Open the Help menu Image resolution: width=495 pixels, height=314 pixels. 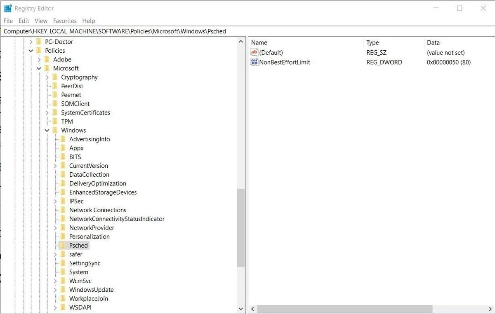(x=89, y=21)
